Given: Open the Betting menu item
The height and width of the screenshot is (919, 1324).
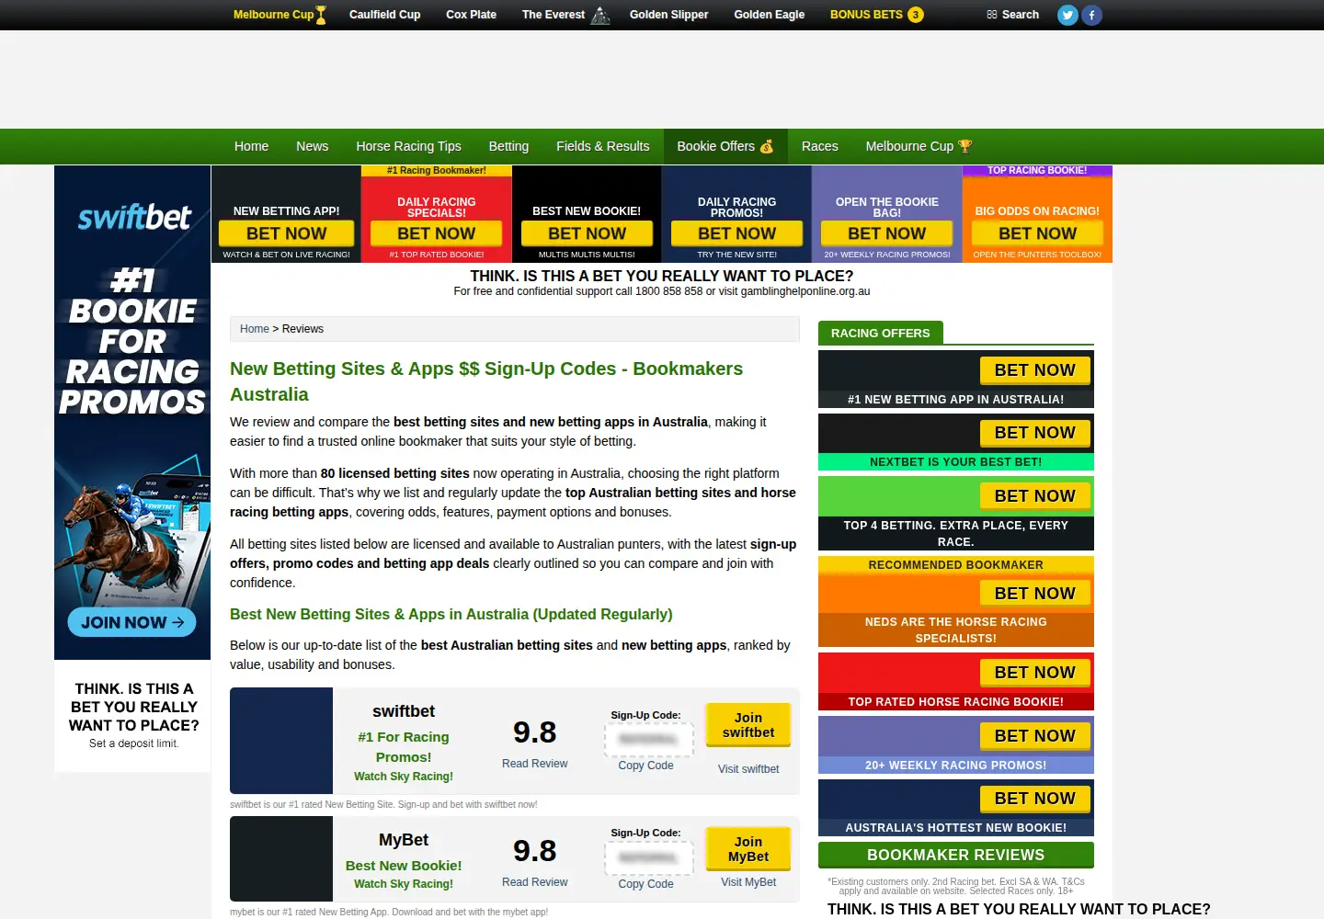Looking at the screenshot, I should (508, 146).
